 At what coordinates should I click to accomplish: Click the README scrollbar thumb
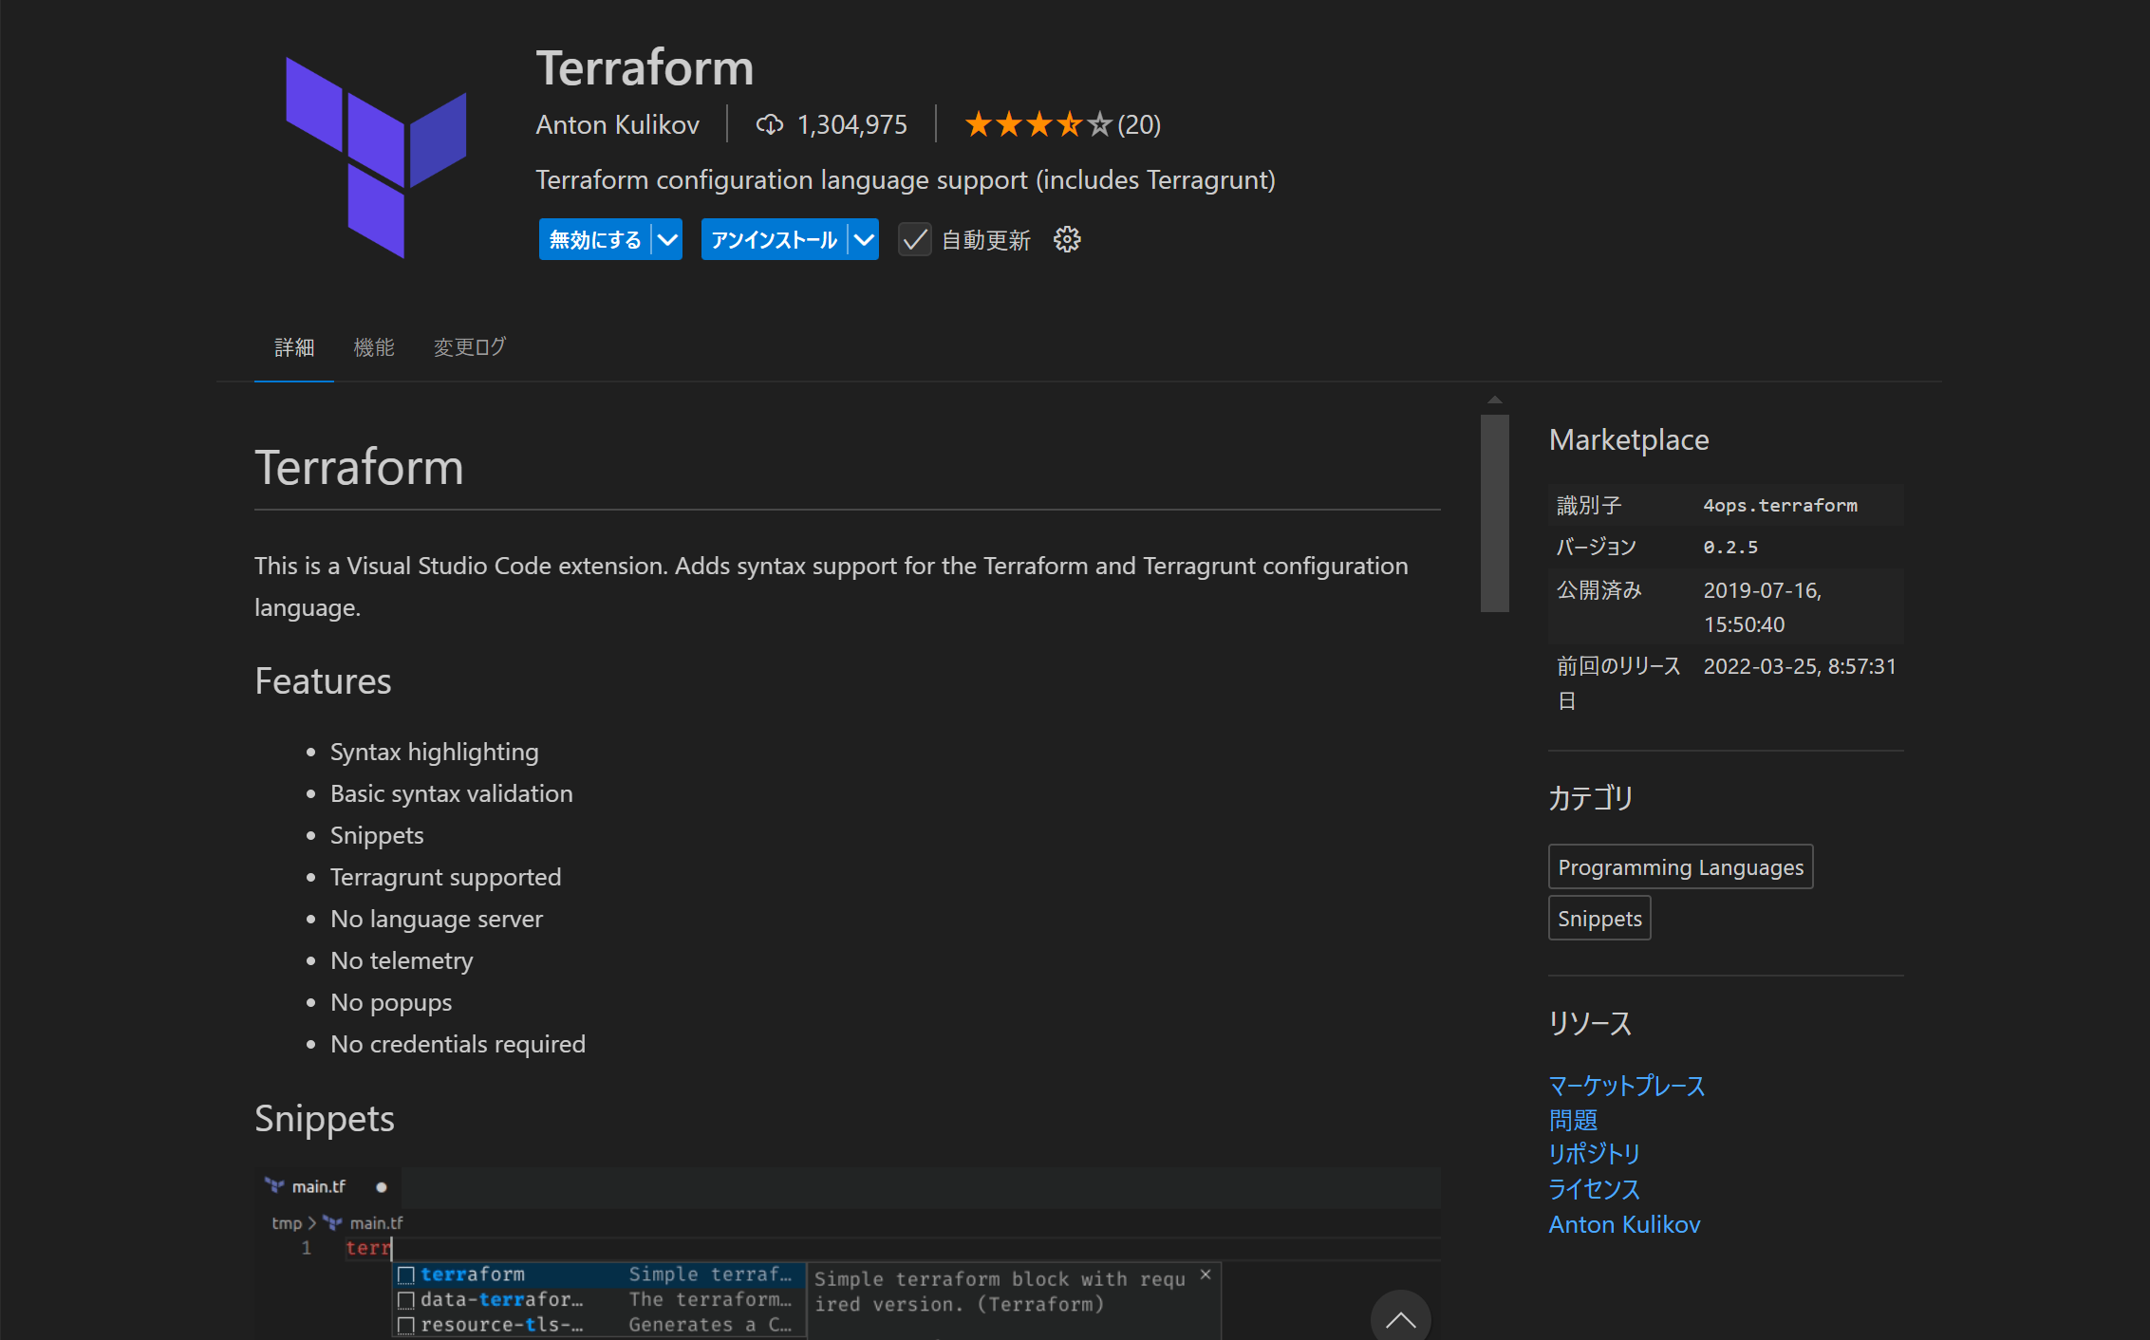(1495, 513)
